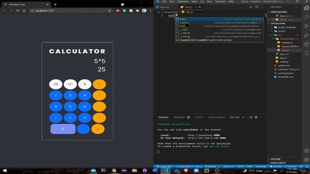Open Chrome's three-dot menu
Screen dimensions: 310x174
151,11
